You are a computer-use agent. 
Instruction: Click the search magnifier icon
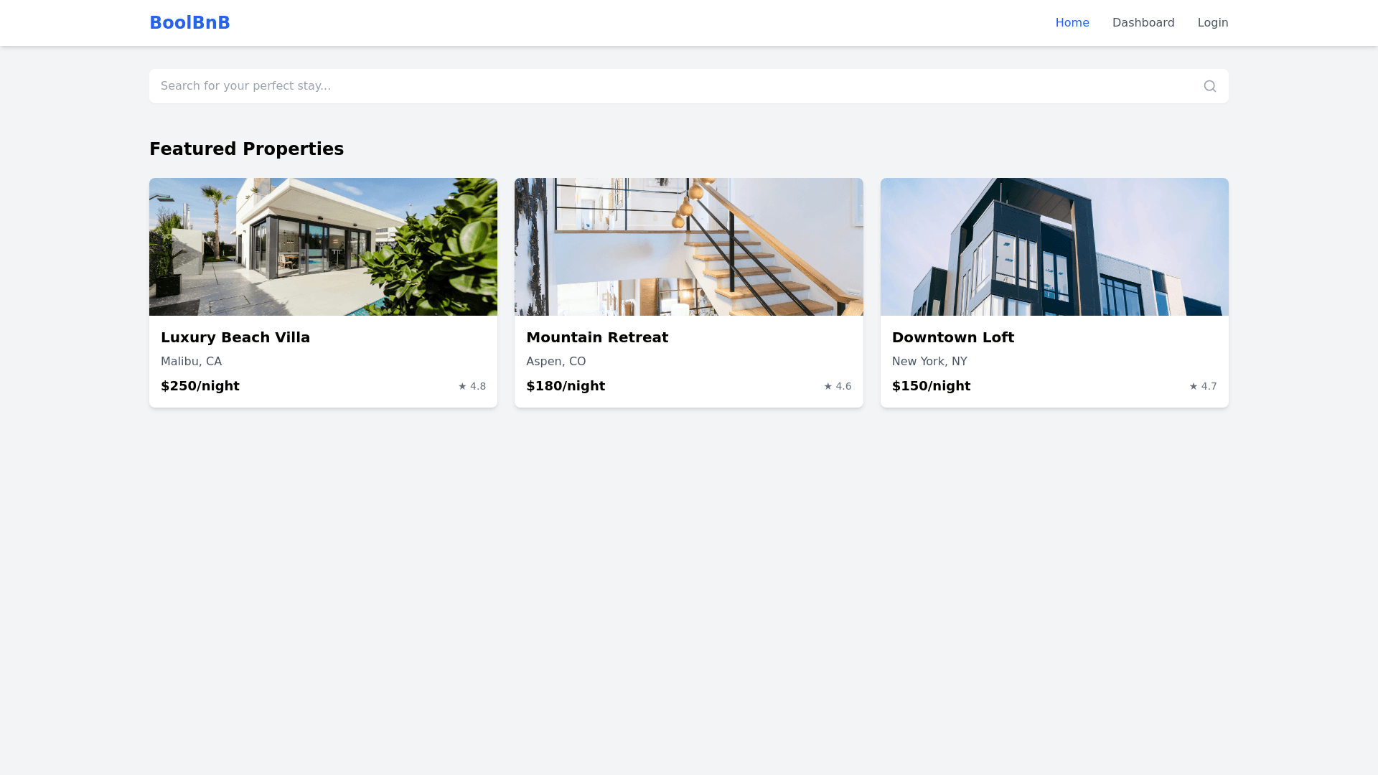[x=1209, y=86]
